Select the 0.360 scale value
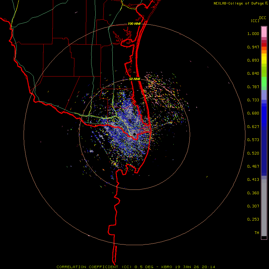 [253, 193]
